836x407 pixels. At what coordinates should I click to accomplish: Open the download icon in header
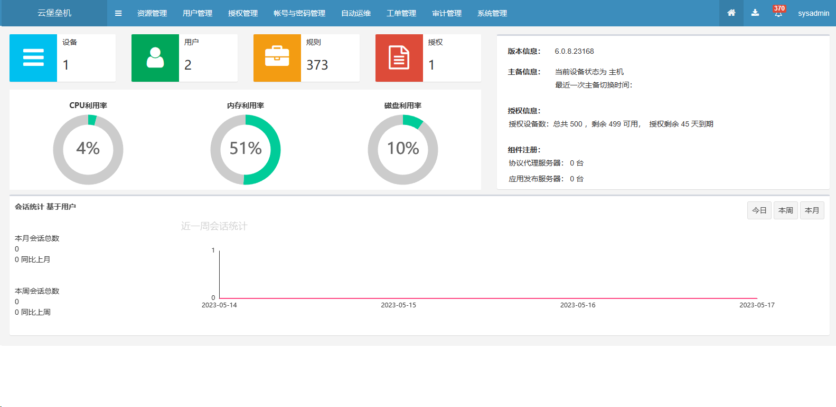(755, 13)
